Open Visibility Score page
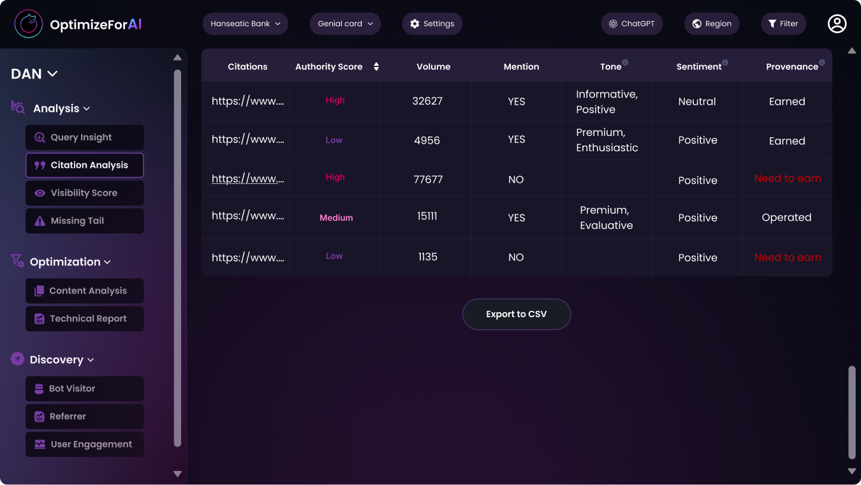This screenshot has height=485, width=861. click(84, 193)
